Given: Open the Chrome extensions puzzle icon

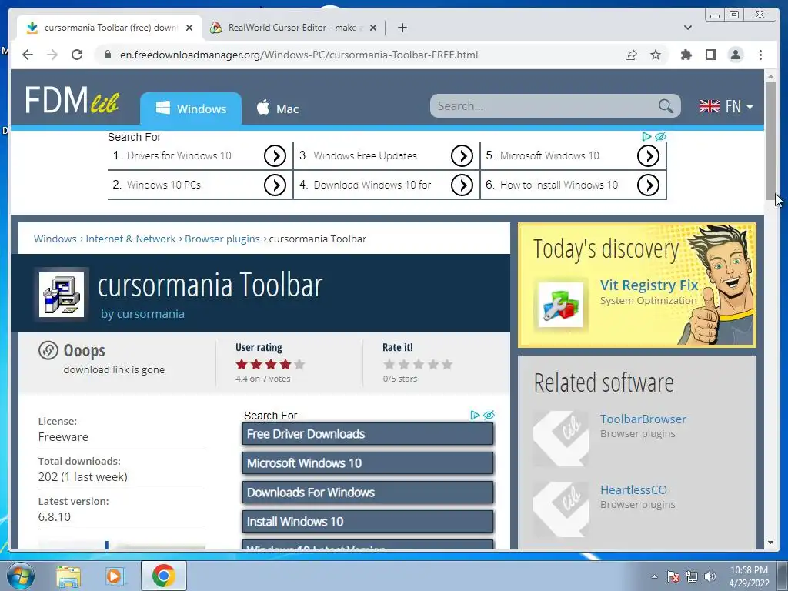Looking at the screenshot, I should pyautogui.click(x=686, y=55).
